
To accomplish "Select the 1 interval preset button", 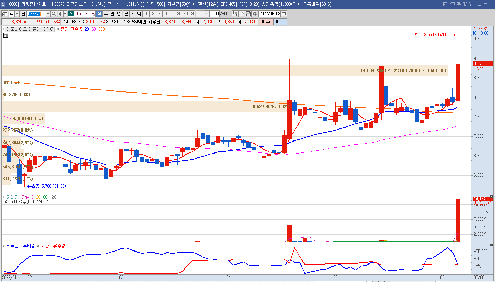I will 146,14.
